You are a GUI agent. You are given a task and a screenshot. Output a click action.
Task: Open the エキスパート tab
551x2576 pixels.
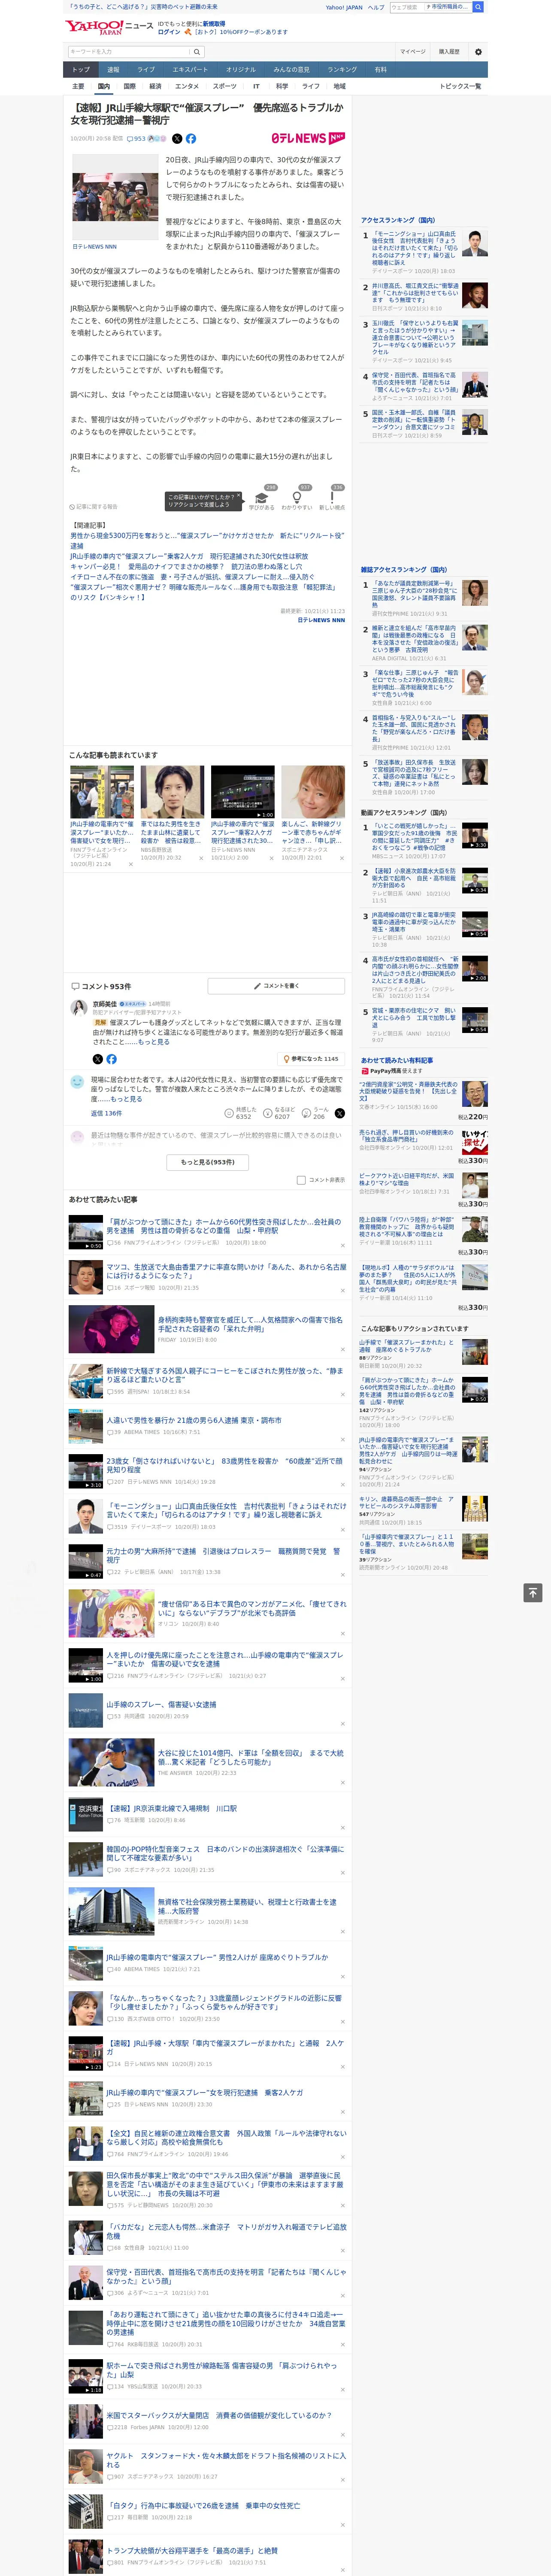pos(190,70)
